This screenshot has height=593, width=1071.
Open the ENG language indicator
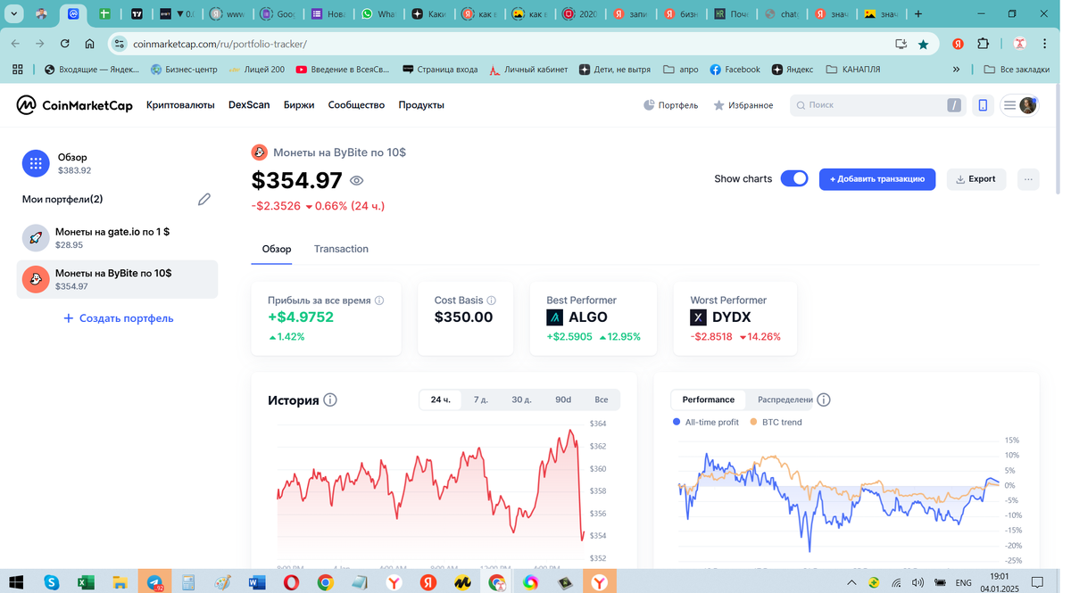click(963, 583)
